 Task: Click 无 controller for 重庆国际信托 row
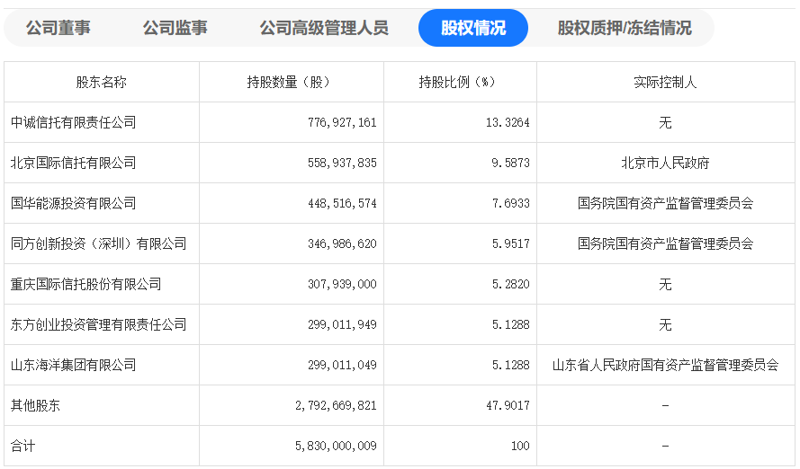coord(665,284)
